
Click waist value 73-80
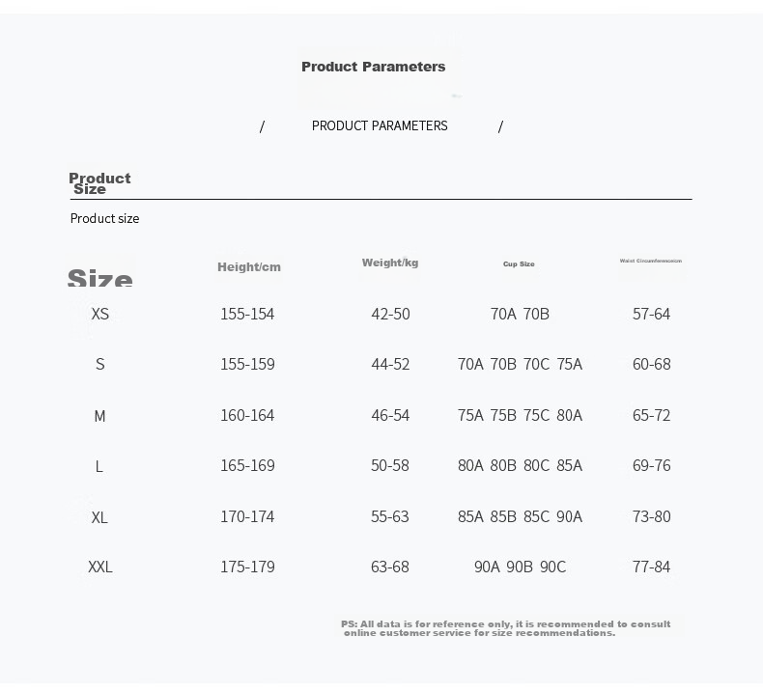coord(652,516)
